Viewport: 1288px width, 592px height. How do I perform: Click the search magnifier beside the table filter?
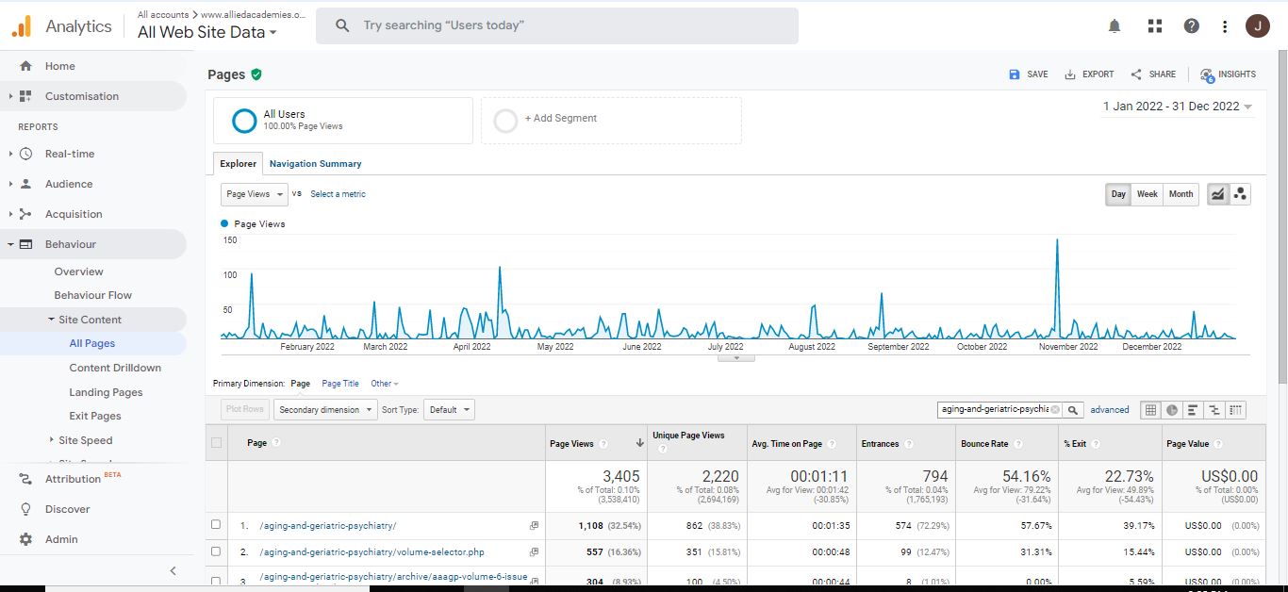[x=1073, y=410]
